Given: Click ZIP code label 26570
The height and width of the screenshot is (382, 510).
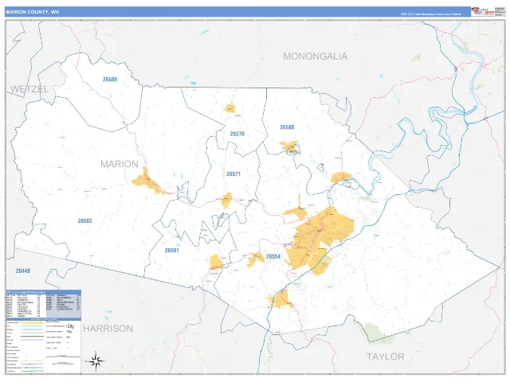Looking at the screenshot, I should [x=237, y=134].
